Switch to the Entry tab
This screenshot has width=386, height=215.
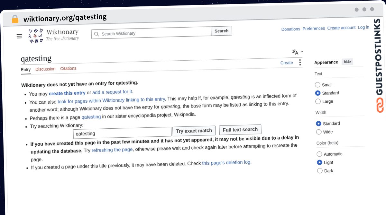point(26,70)
